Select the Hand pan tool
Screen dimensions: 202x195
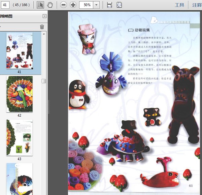[x=50, y=5]
